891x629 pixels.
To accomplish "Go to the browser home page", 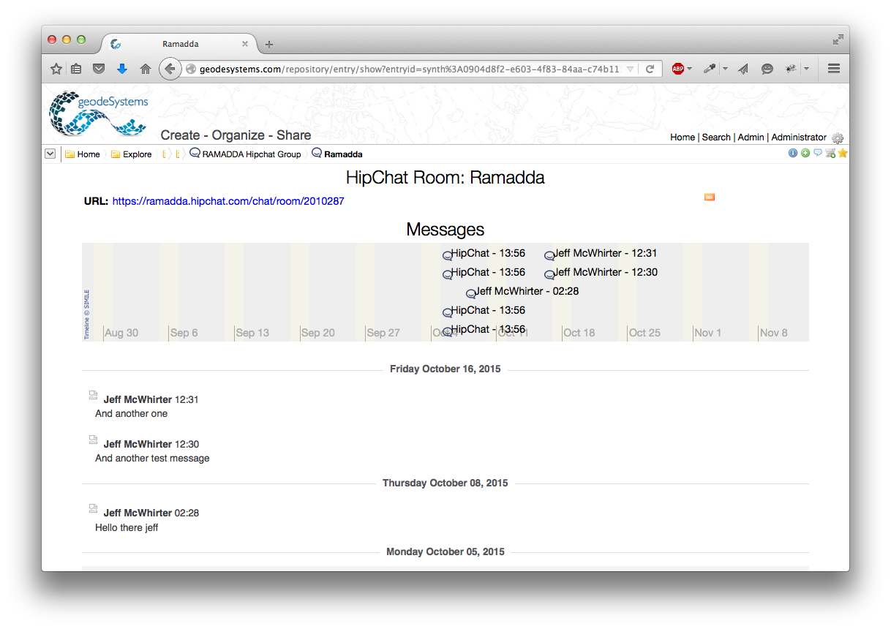I will click(x=146, y=69).
